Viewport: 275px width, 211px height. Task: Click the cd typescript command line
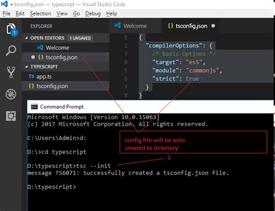coord(57,152)
